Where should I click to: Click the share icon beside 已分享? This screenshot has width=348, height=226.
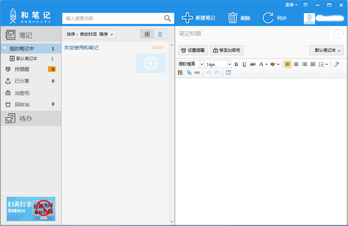(8, 81)
